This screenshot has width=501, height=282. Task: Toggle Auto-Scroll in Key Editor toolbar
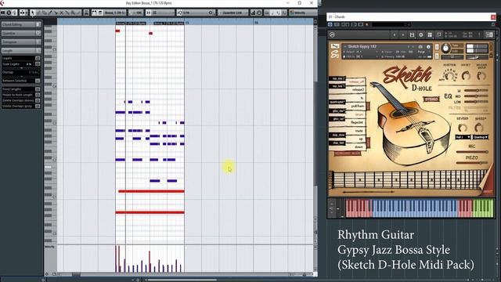pos(23,13)
